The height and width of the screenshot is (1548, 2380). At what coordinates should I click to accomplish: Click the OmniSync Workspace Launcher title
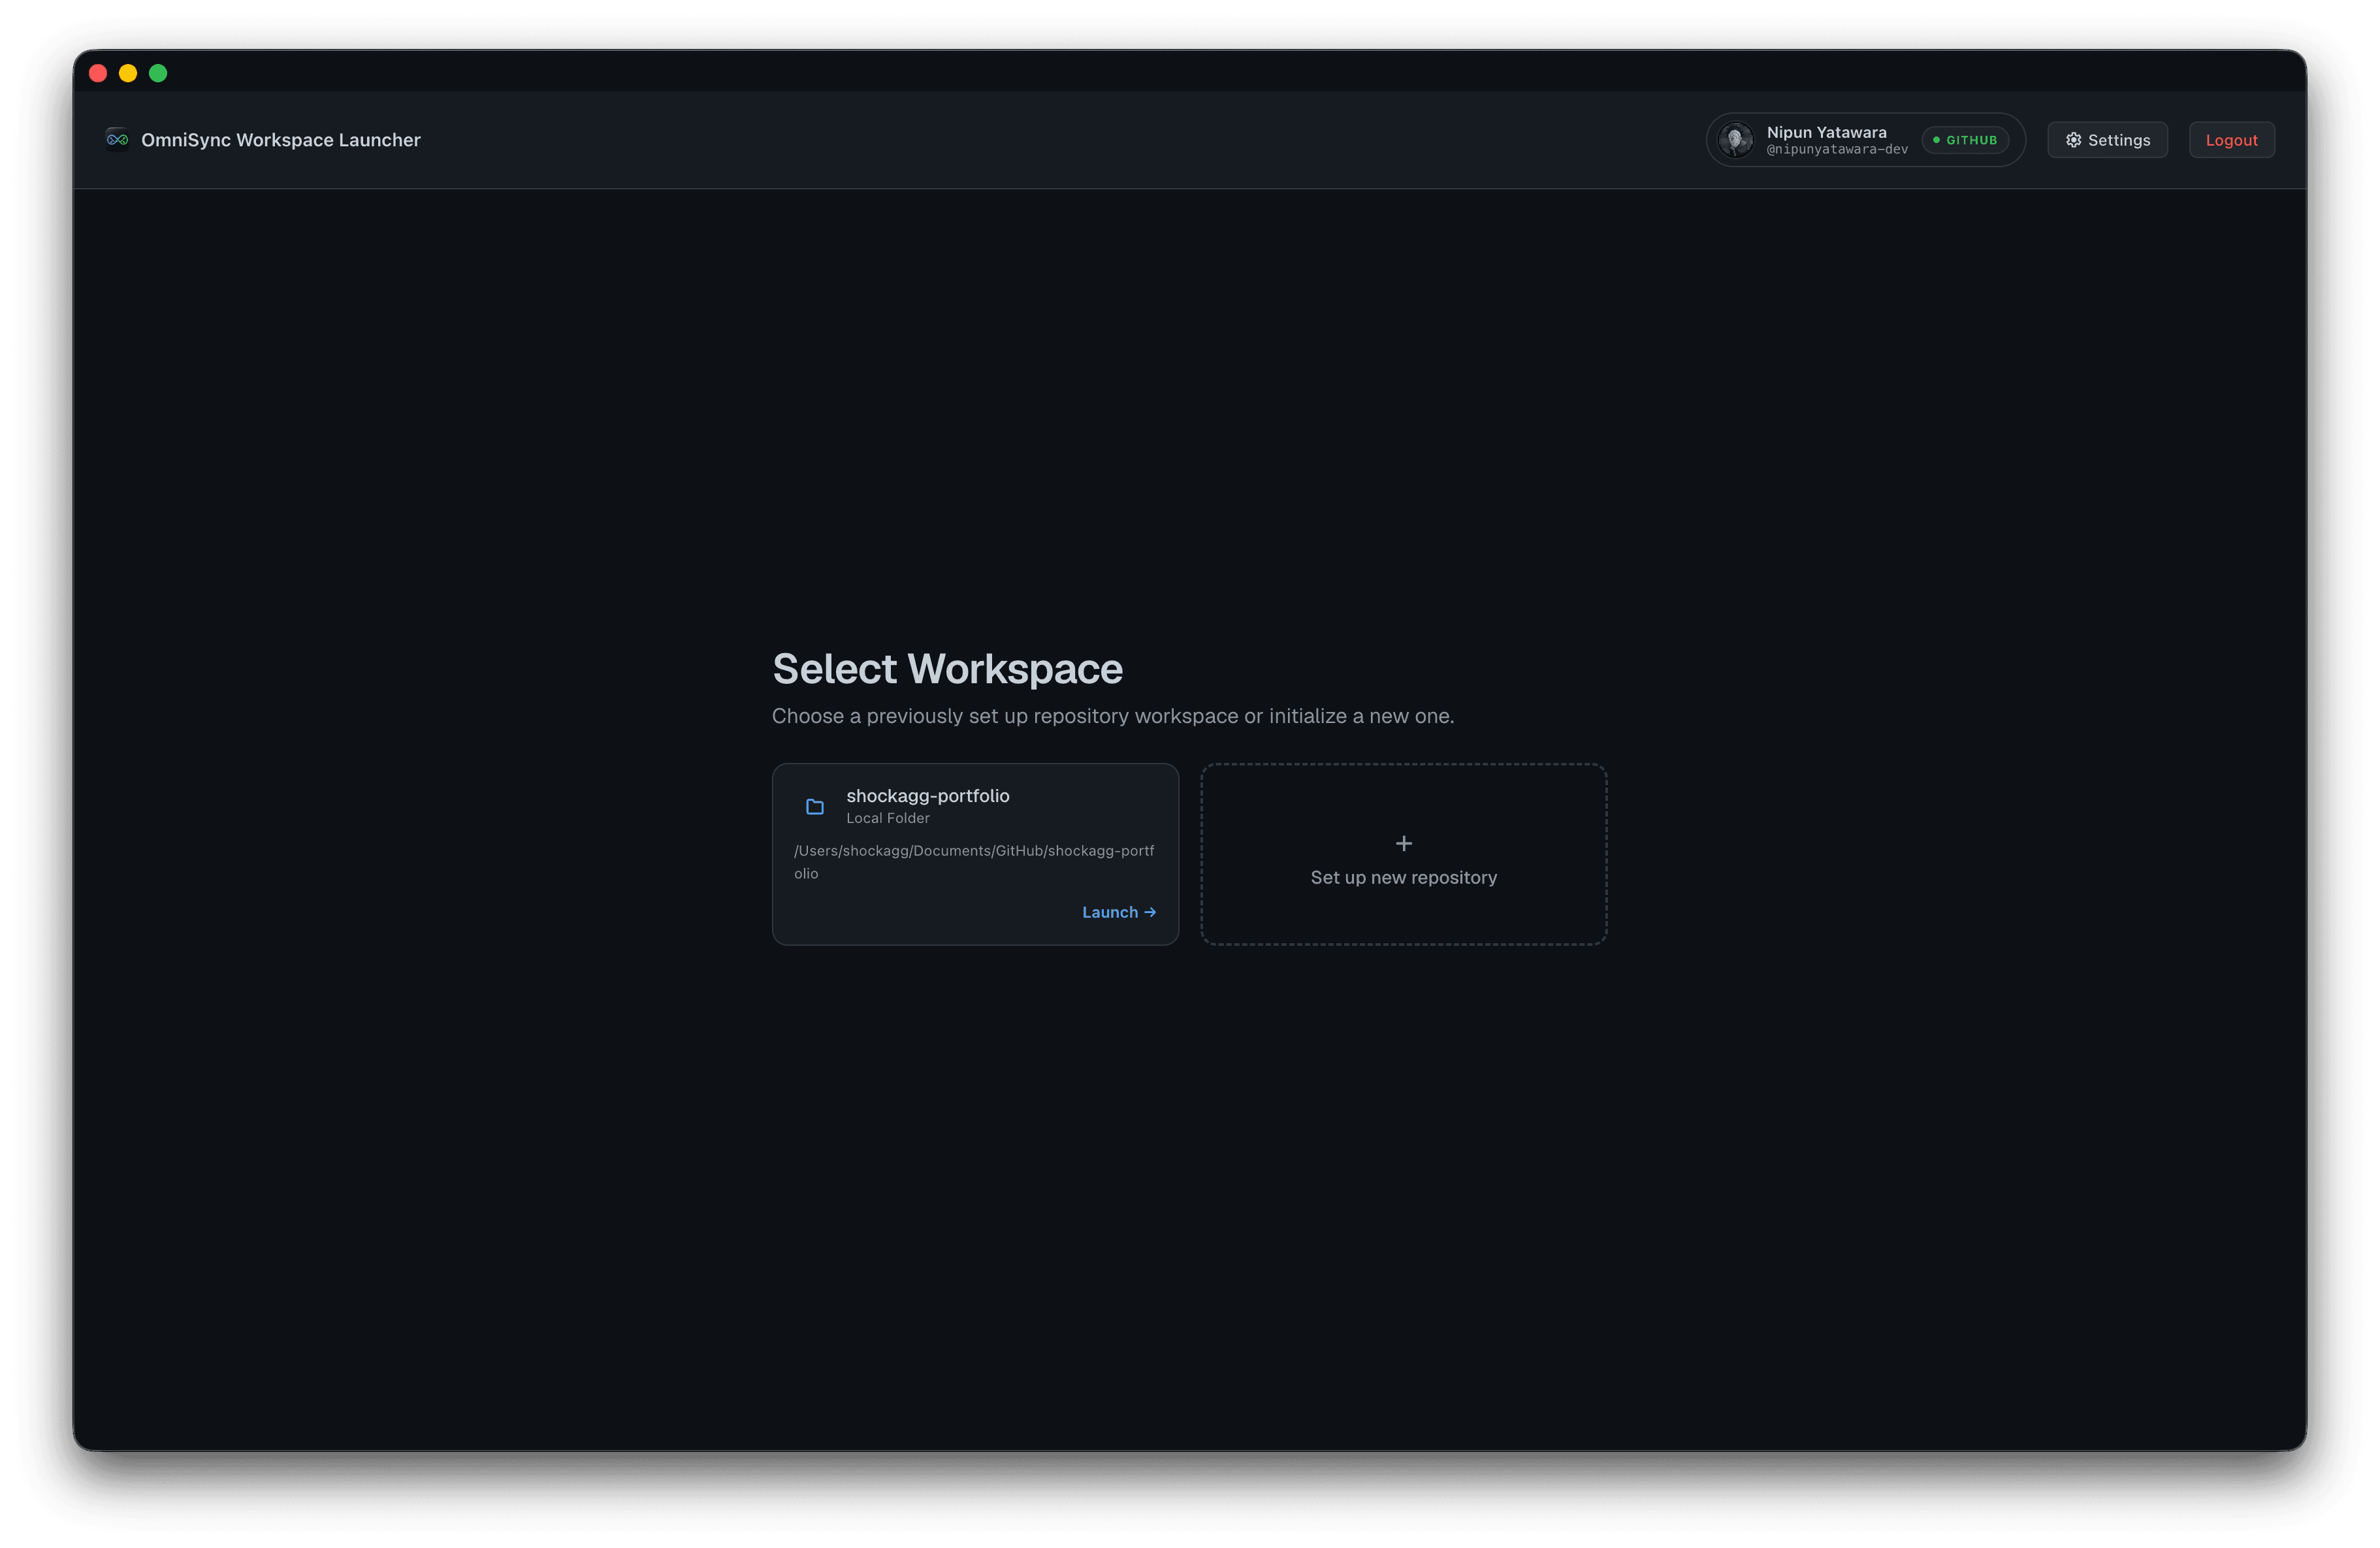(281, 140)
